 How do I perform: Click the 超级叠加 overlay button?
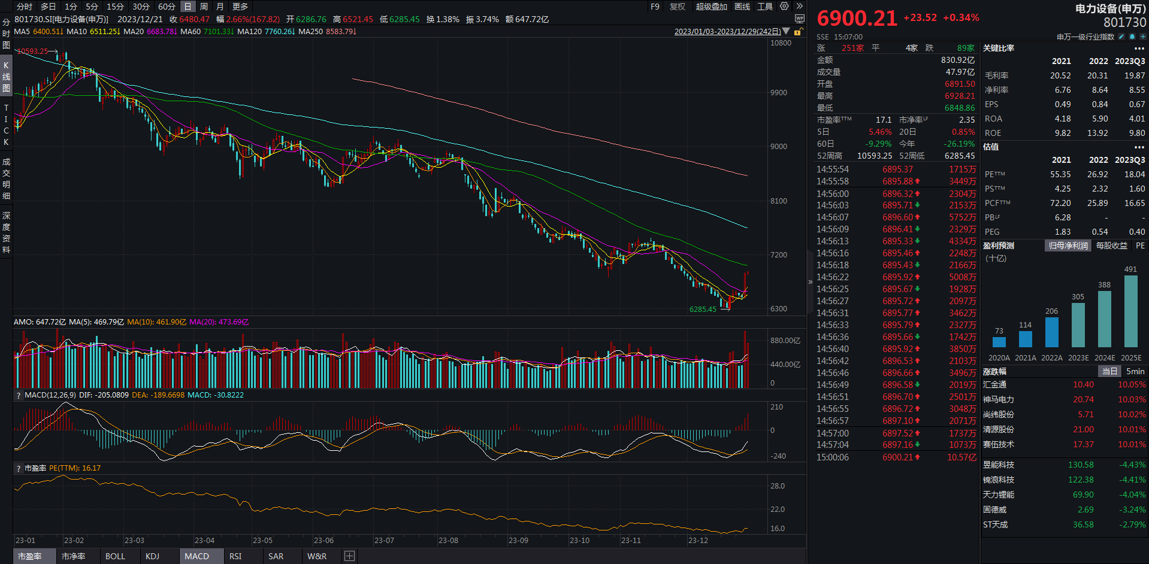click(711, 7)
